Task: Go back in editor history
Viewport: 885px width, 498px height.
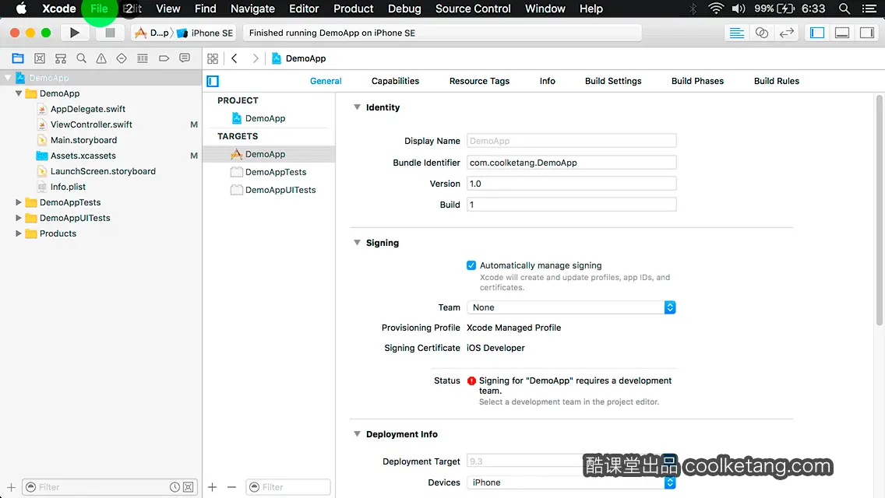Action: click(x=234, y=58)
